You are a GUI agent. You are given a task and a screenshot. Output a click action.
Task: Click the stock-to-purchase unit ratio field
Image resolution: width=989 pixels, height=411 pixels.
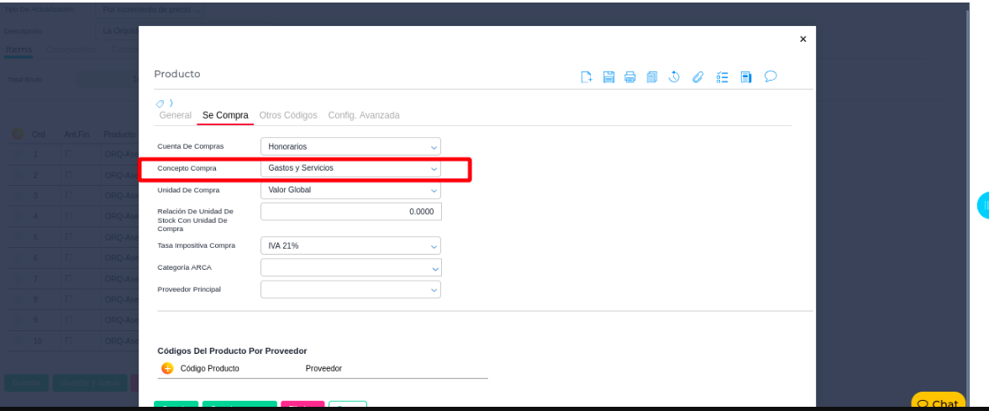click(350, 212)
